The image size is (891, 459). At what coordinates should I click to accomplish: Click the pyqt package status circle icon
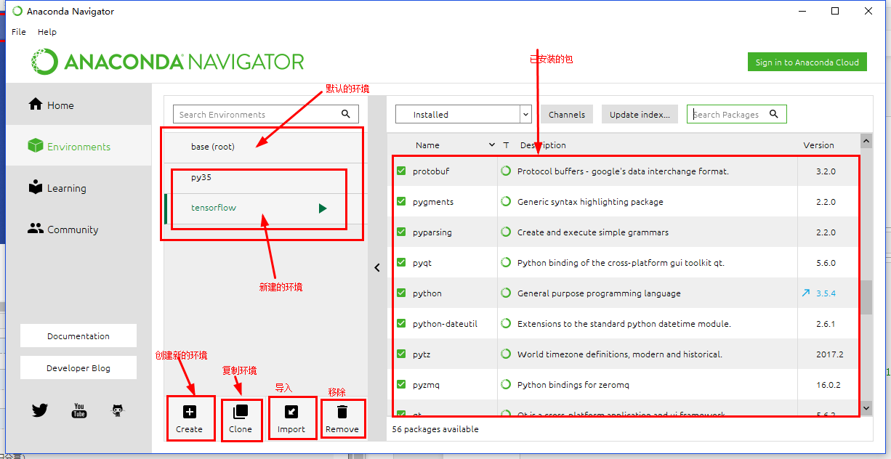coord(506,263)
